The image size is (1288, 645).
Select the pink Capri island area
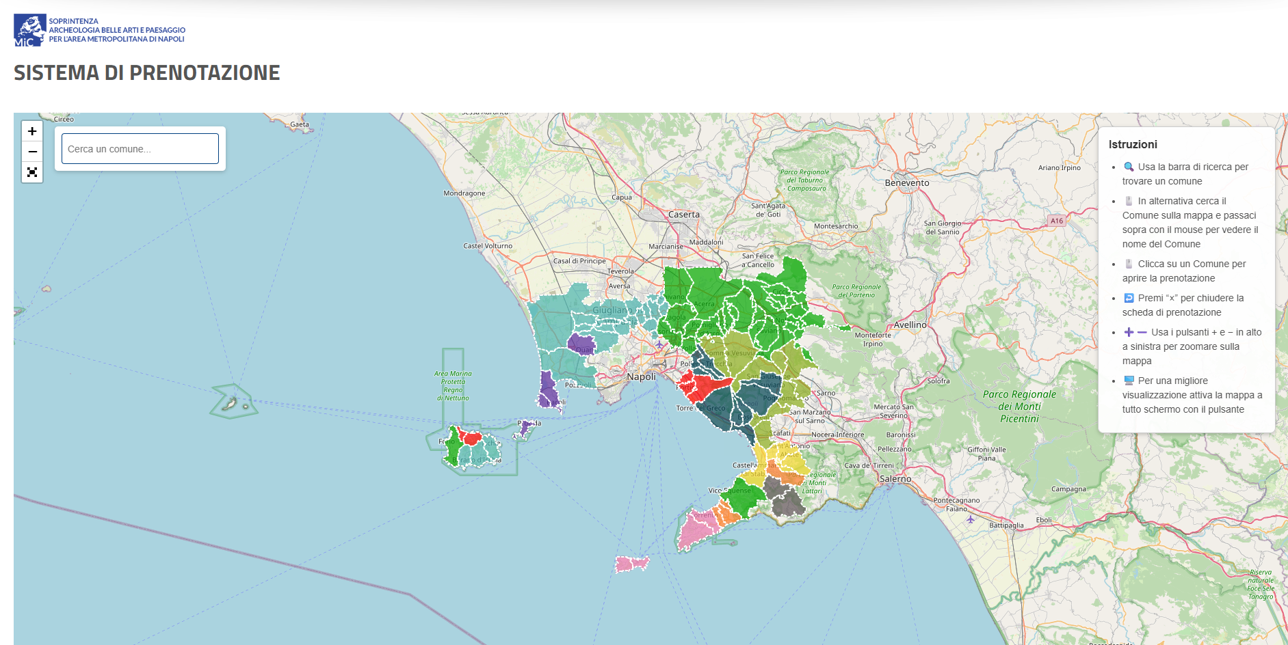(x=631, y=564)
